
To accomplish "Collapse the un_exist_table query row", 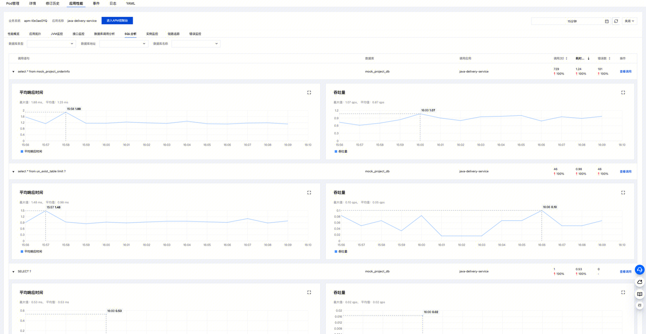I will (x=13, y=172).
